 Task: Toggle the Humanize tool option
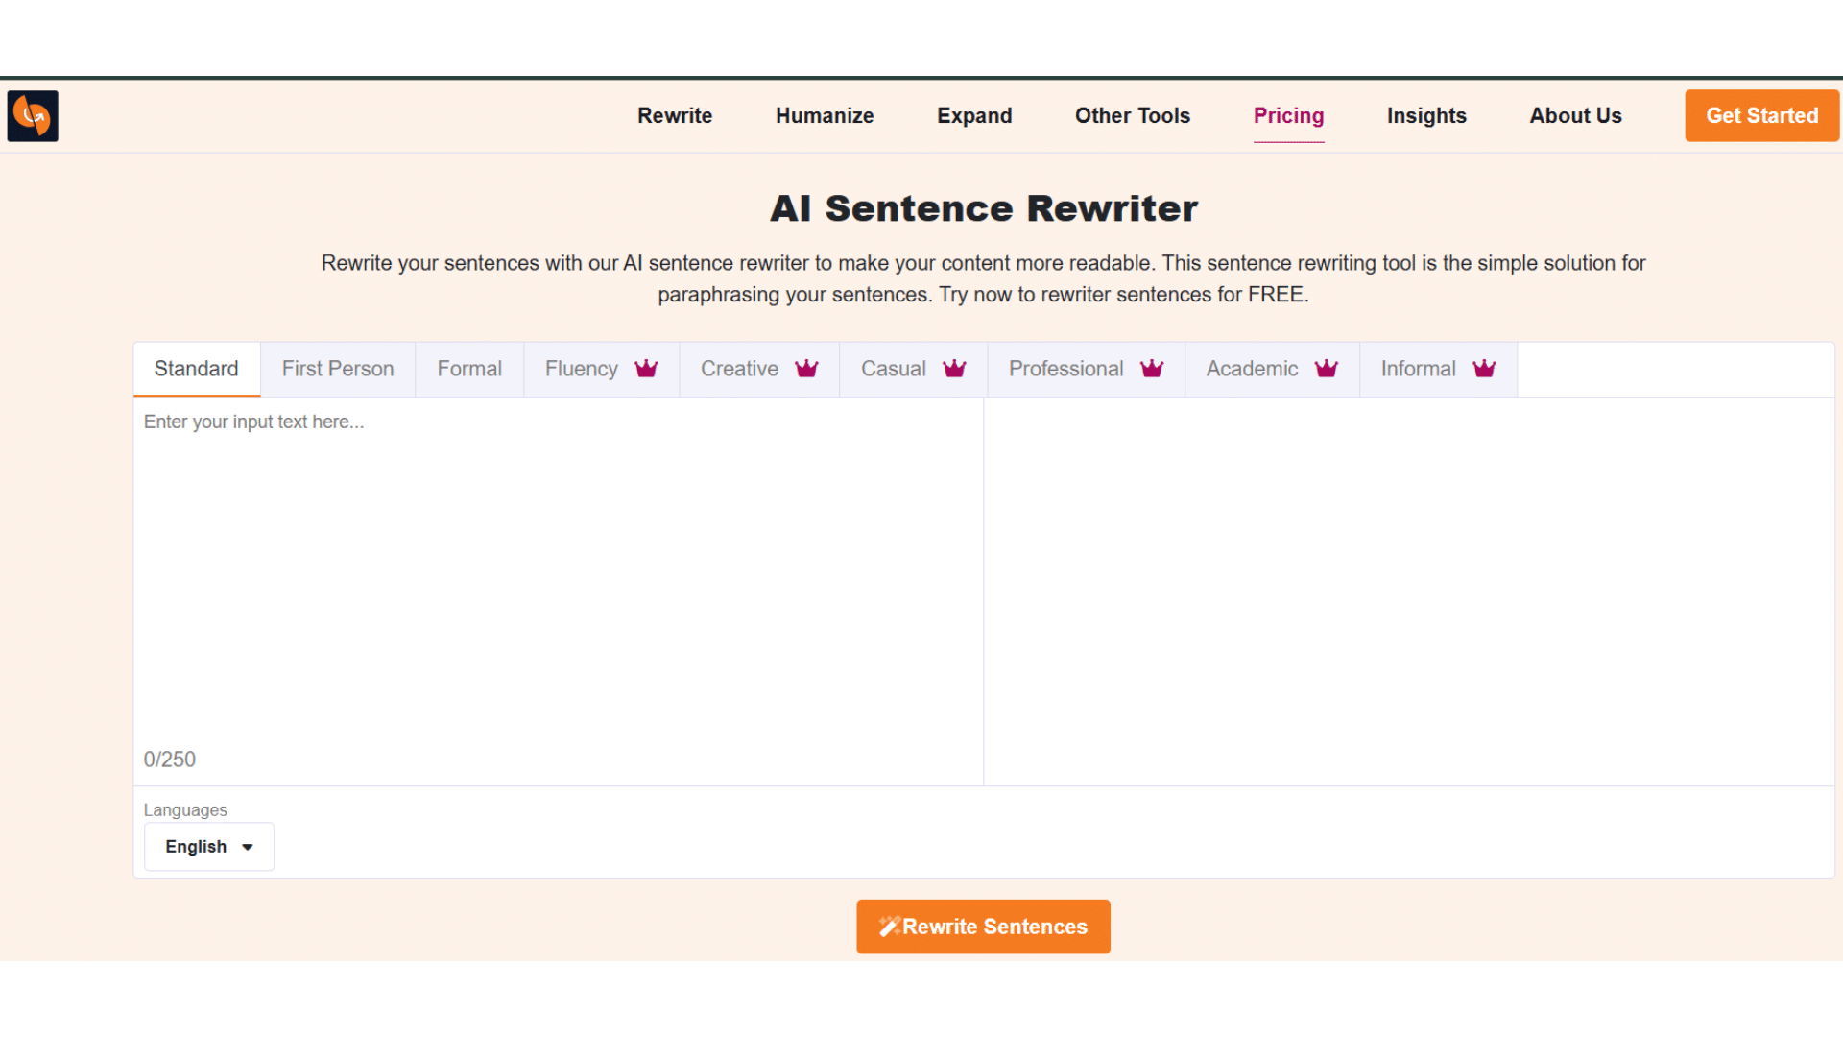pos(824,116)
